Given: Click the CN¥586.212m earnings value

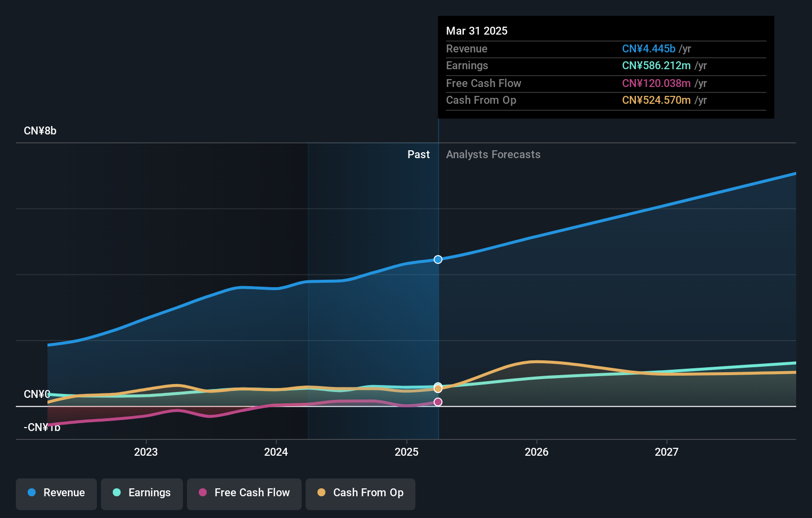Looking at the screenshot, I should coord(656,66).
